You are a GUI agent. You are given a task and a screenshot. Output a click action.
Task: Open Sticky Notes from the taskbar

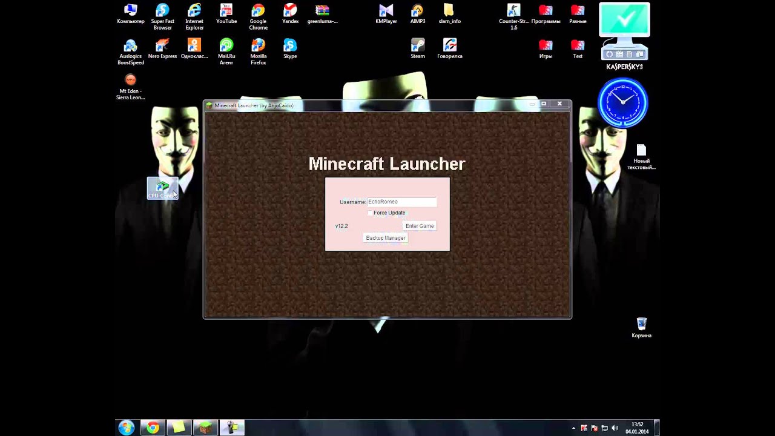(179, 428)
